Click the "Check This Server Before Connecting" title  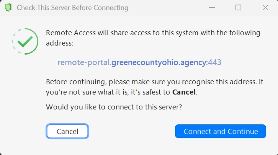click(72, 8)
